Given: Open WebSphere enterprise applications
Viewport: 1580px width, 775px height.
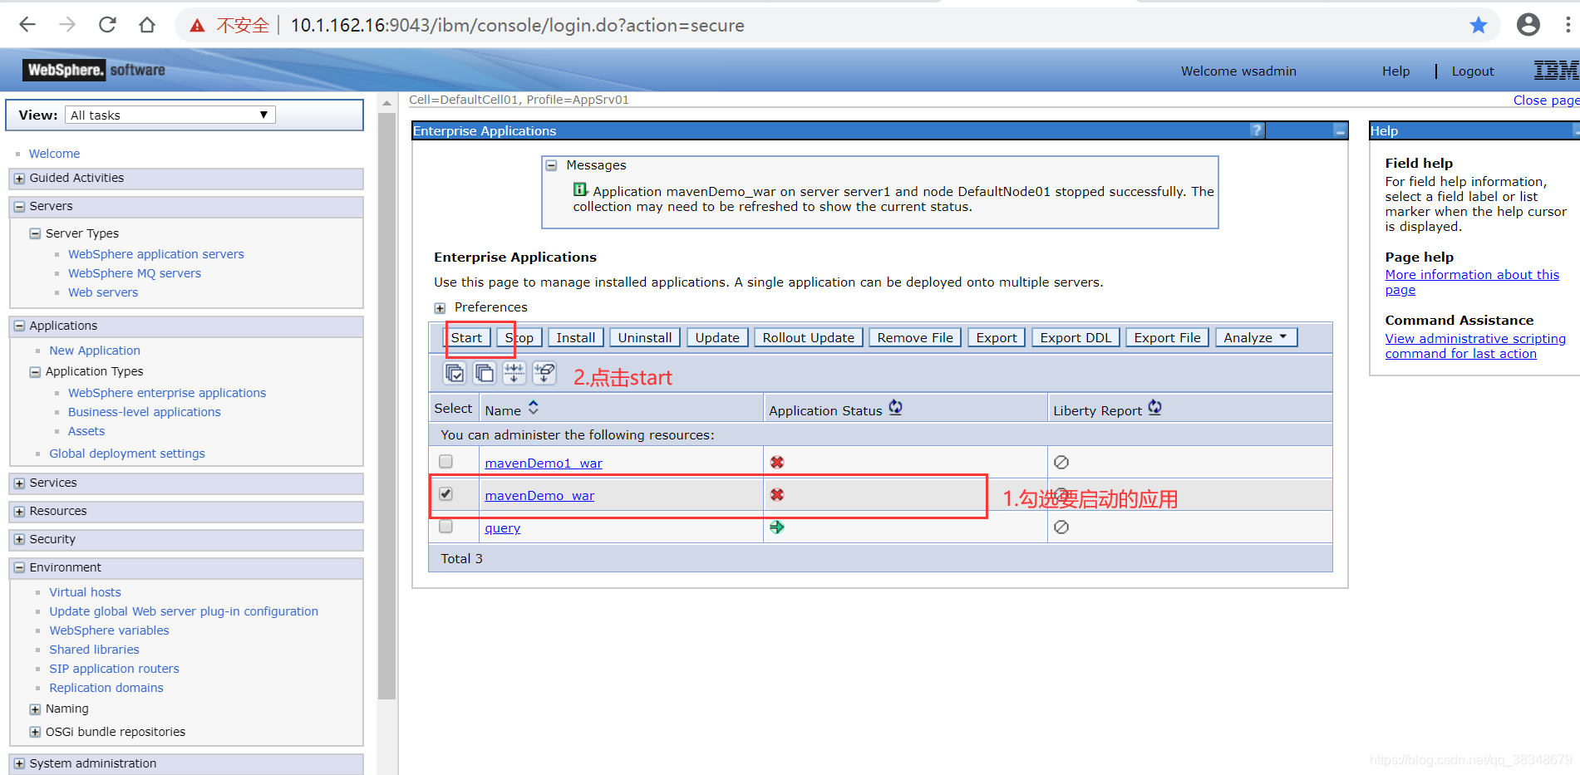Looking at the screenshot, I should pos(166,393).
